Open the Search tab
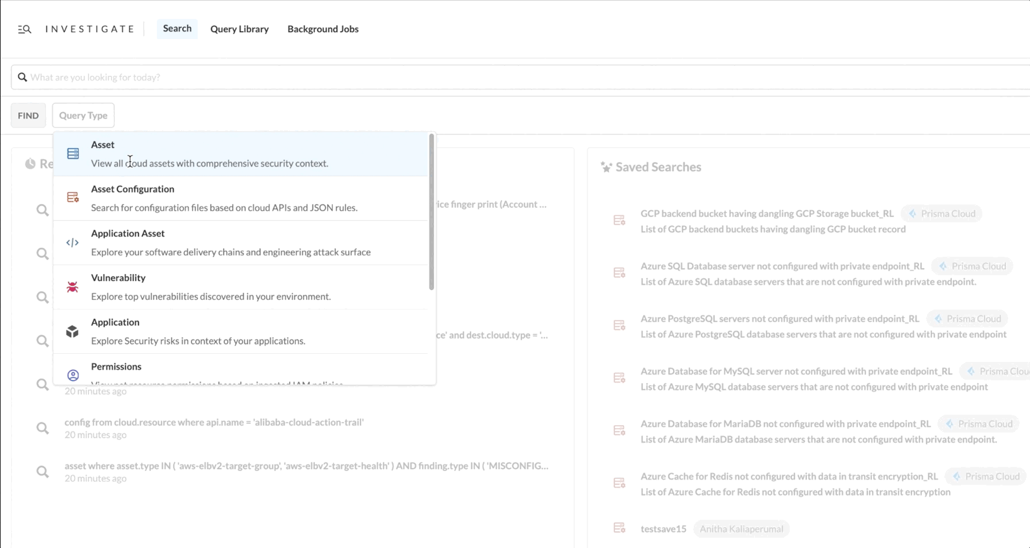The width and height of the screenshot is (1030, 548). point(177,29)
